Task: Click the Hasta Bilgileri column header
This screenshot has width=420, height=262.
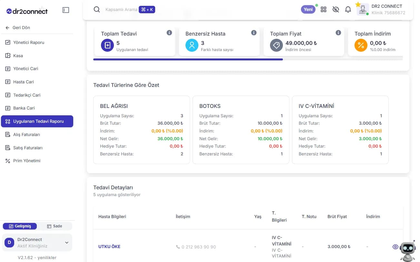Action: [x=112, y=216]
